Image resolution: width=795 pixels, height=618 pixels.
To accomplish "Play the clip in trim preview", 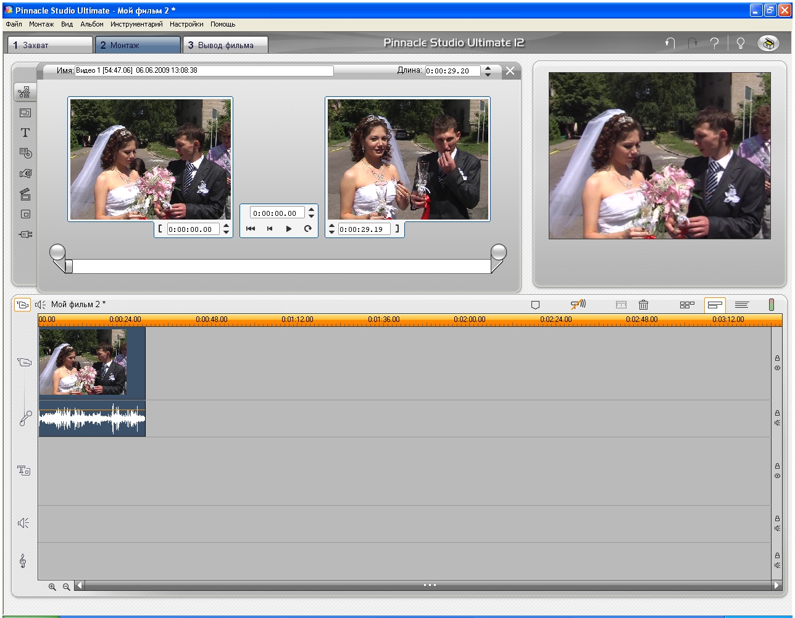I will tap(288, 229).
